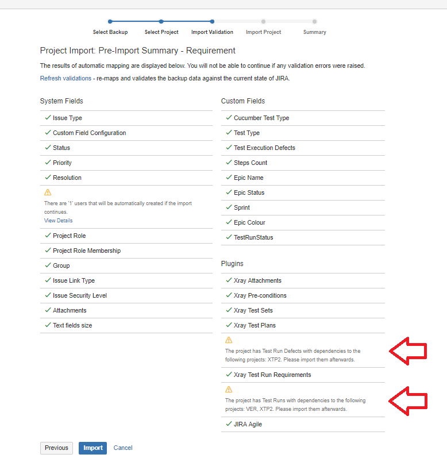Cancel the project import

point(123,448)
